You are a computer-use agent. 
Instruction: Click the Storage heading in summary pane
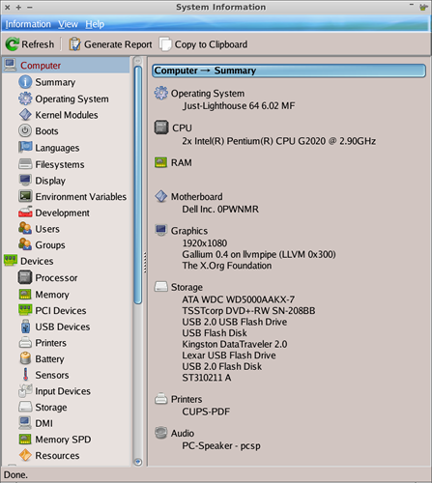[x=187, y=287]
